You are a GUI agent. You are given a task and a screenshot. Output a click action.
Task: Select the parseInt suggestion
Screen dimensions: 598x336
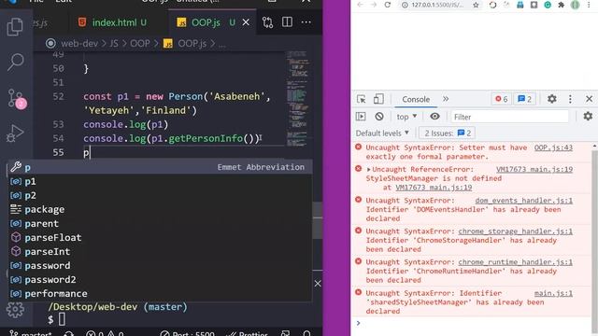pos(160,251)
